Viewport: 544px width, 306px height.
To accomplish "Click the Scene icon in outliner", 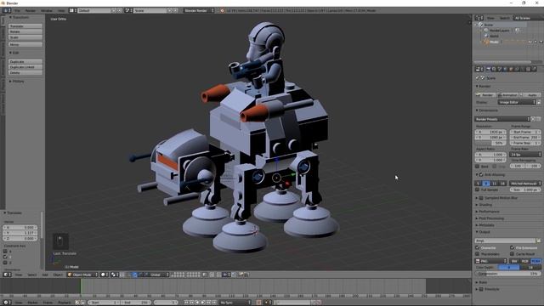I will [481, 25].
